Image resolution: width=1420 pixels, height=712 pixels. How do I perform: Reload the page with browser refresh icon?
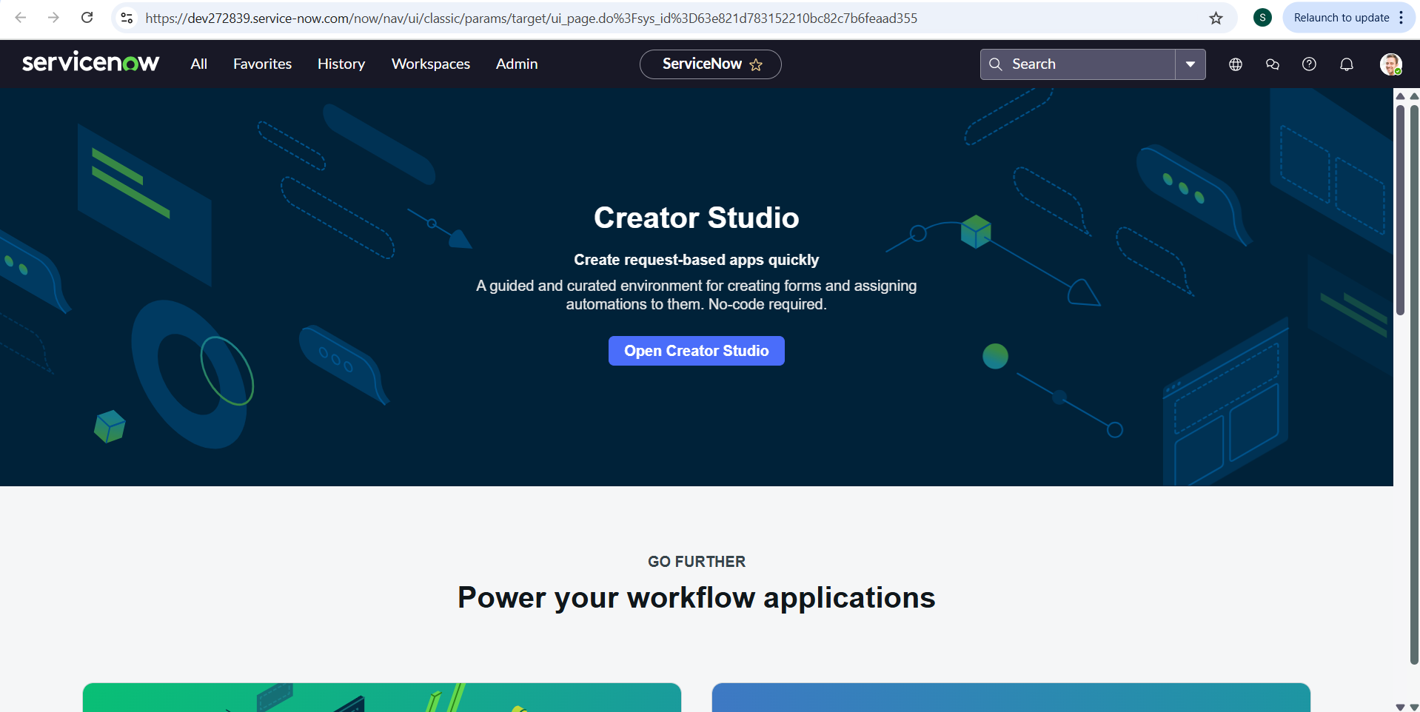click(x=87, y=18)
